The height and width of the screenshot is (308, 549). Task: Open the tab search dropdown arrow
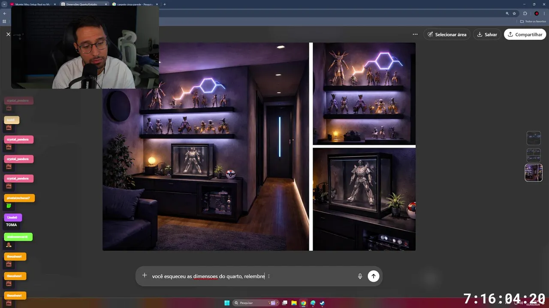pyautogui.click(x=4, y=4)
